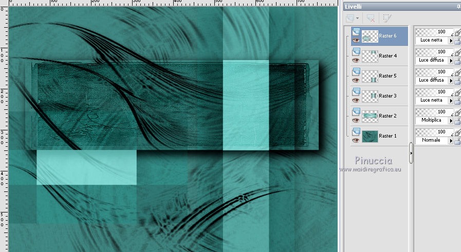This screenshot has height=252, width=461.
Task: Click the layer type icon of Raster 4
Action: (x=356, y=52)
